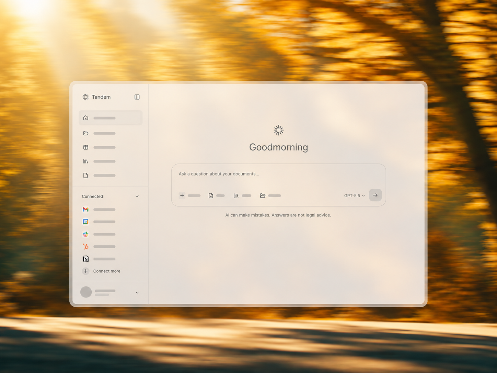Click the library icon in prompt toolbar
Viewport: 497px width, 373px height.
coord(236,195)
